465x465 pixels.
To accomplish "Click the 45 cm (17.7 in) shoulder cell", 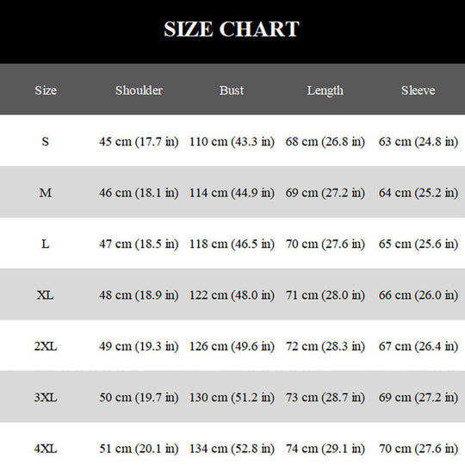I will coord(139,142).
